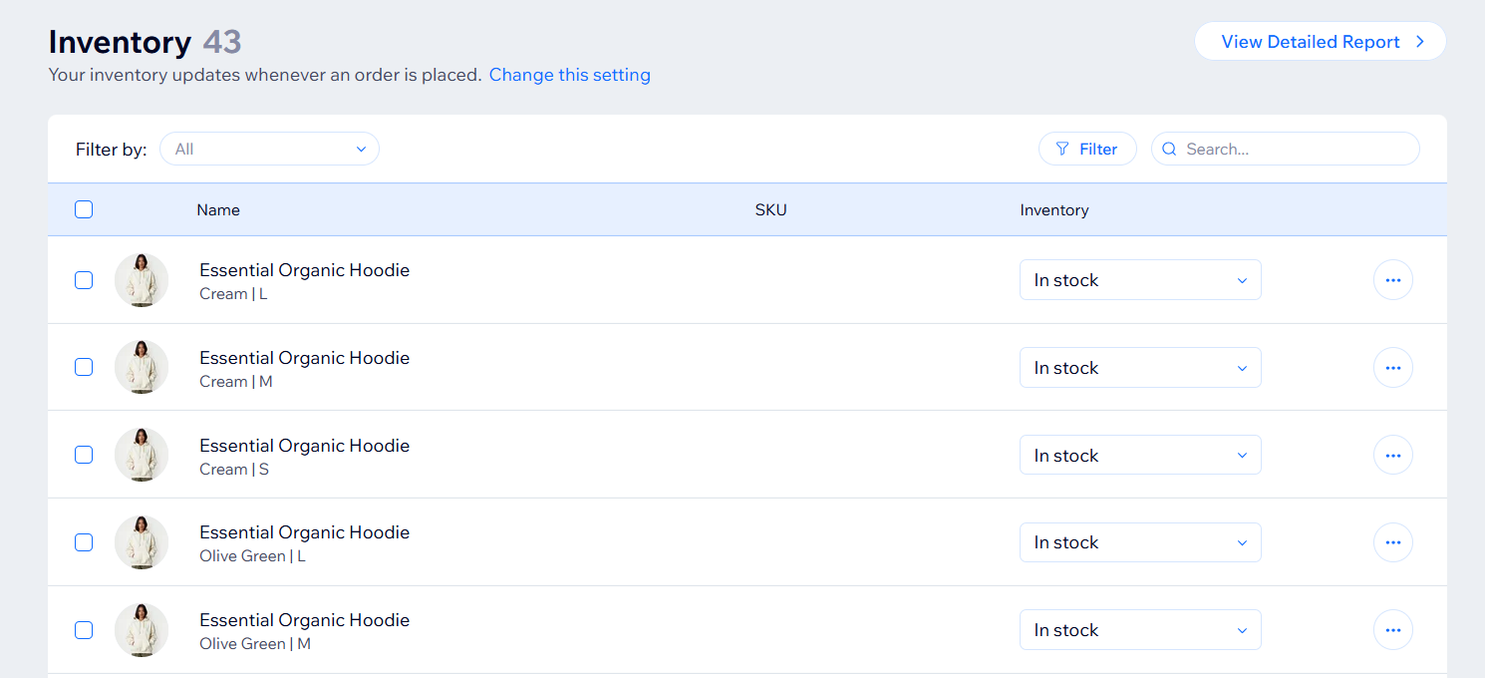Click View Detailed Report button
Viewport: 1485px width, 678px height.
1321,41
